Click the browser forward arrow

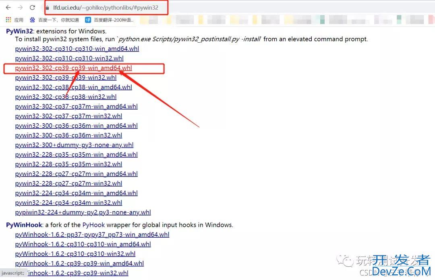click(x=20, y=8)
